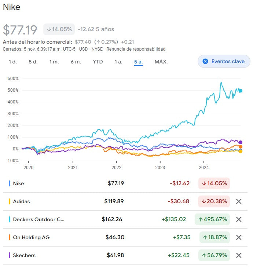Open the Deckers Outdoor C... row
Screen dimensions: 253x270
[x=125, y=219]
